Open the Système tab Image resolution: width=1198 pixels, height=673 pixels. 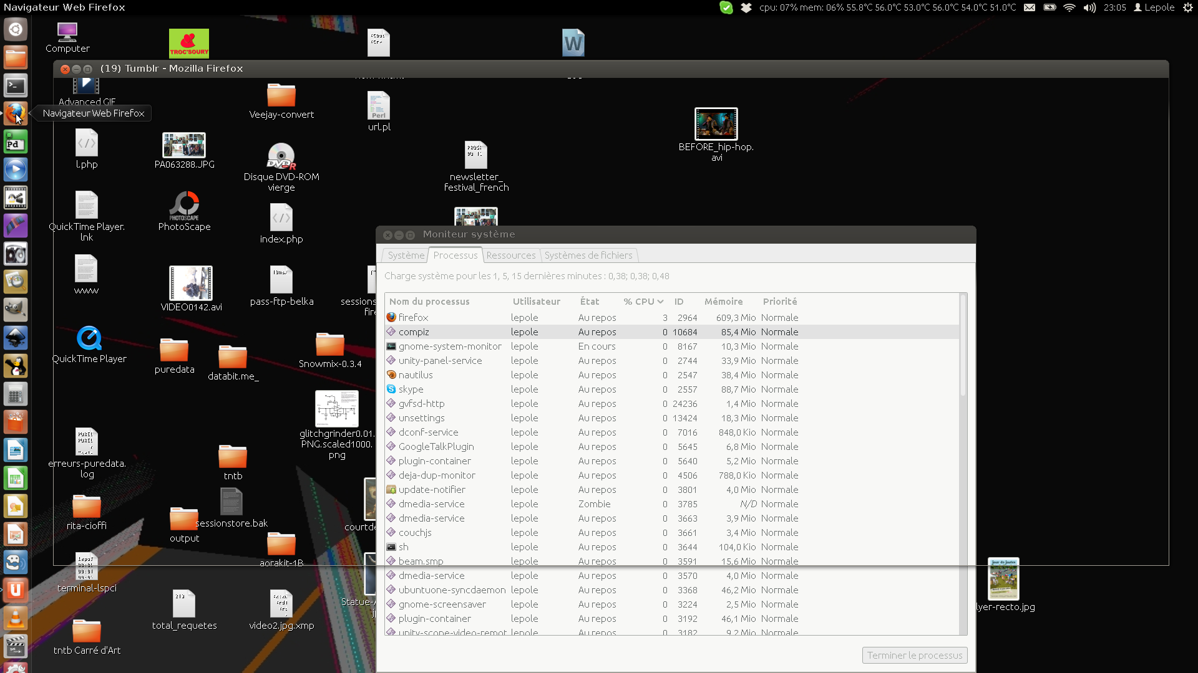[x=406, y=255]
